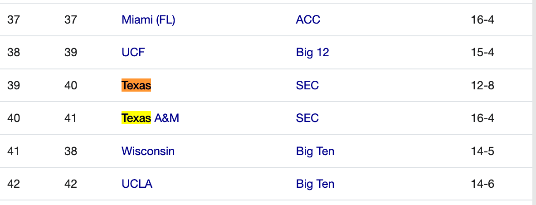
Task: Click the UCF team link
Action: tap(133, 53)
